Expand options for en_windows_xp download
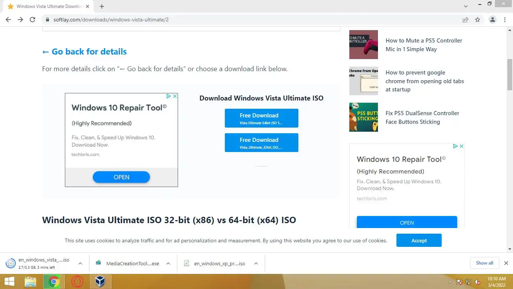513x289 pixels. pyautogui.click(x=256, y=263)
